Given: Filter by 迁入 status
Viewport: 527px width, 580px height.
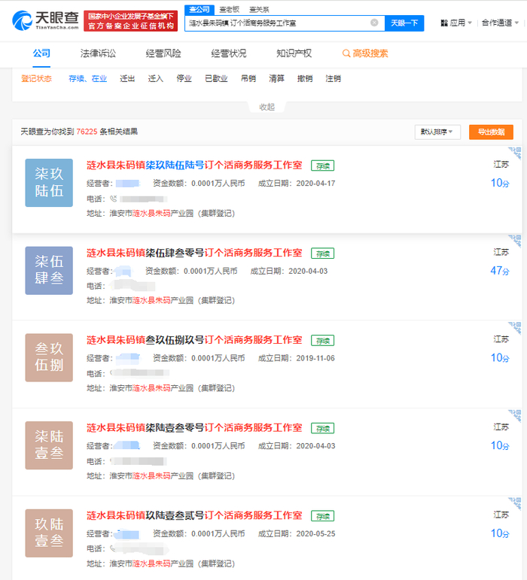Looking at the screenshot, I should tap(155, 78).
